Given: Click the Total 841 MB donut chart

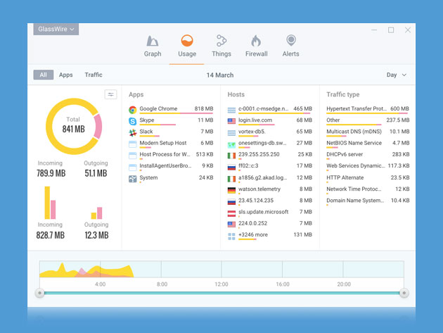Looking at the screenshot, I should coord(74,126).
